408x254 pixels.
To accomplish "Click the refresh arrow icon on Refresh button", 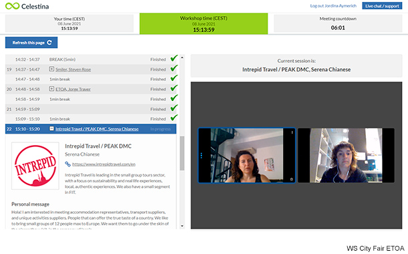I will [49, 42].
